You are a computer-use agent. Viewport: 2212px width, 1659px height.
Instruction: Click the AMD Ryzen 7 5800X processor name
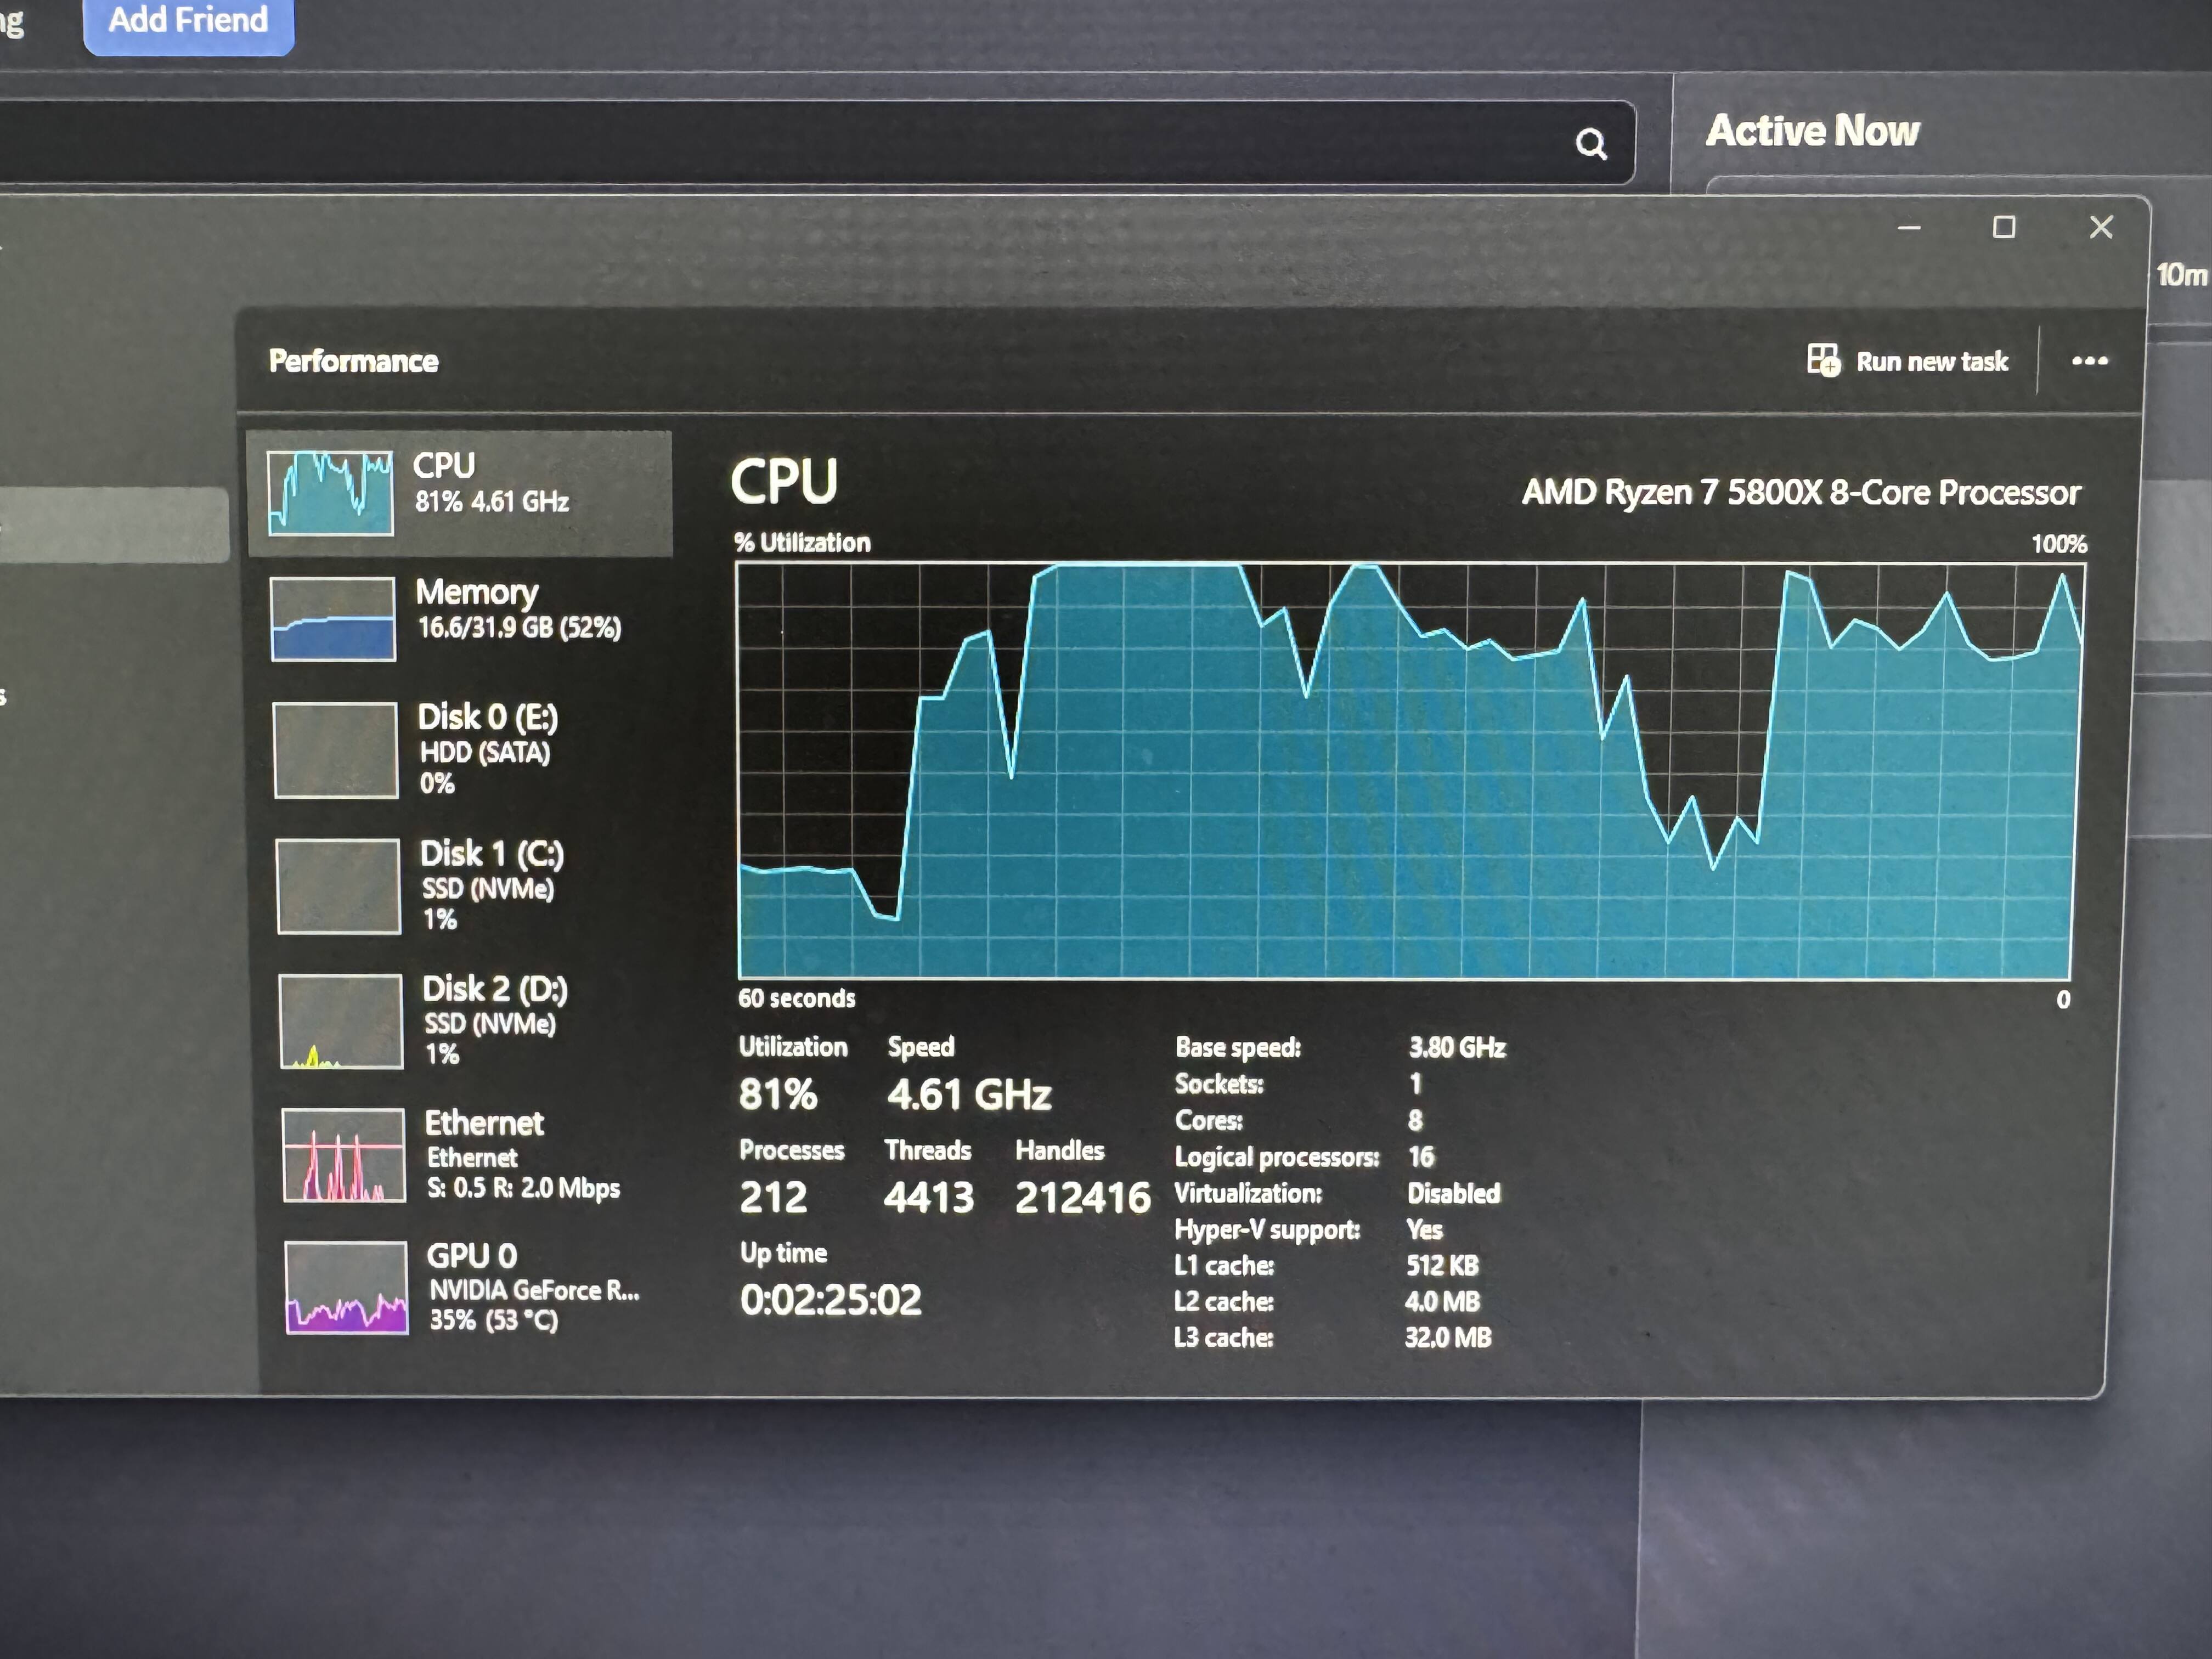[x=1801, y=492]
